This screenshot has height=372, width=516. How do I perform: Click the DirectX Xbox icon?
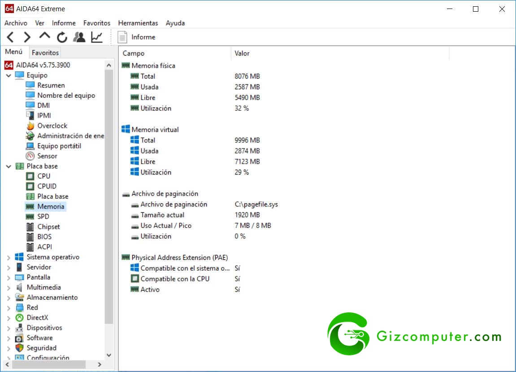pyautogui.click(x=19, y=318)
